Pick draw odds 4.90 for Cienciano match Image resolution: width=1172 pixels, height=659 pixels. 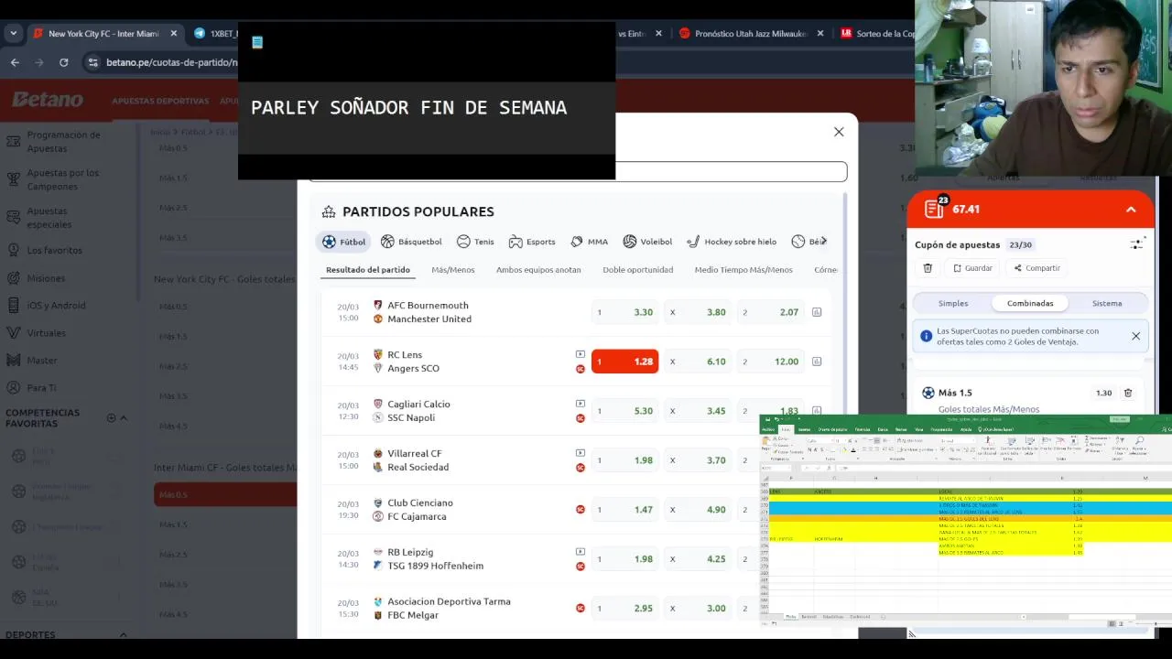coord(698,510)
